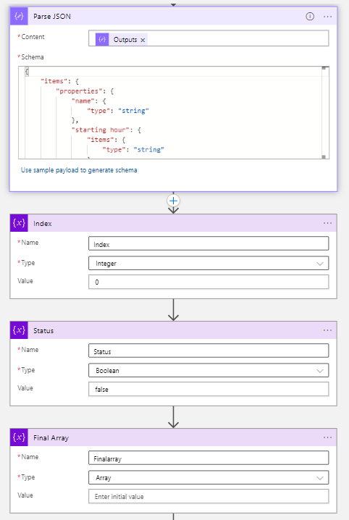Click the Finalarray Name input field
This screenshot has width=349, height=520.
tap(209, 458)
